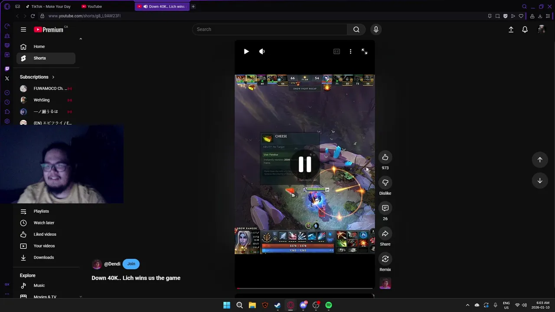
Task: Open Opera easy setup sliders icon
Action: click(x=548, y=16)
